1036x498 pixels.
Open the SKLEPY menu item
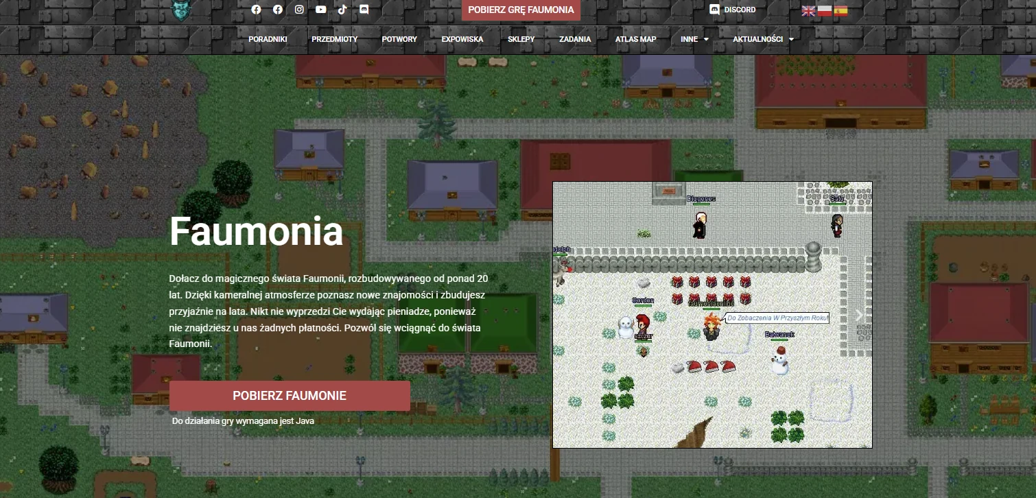(521, 39)
